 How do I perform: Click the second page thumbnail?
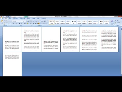[32, 40]
